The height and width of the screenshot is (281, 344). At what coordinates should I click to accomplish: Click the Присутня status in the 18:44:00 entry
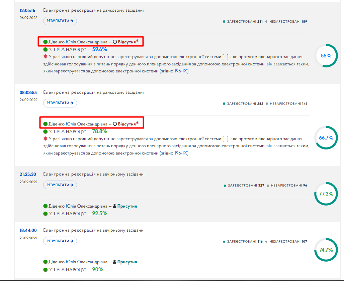[127, 262]
